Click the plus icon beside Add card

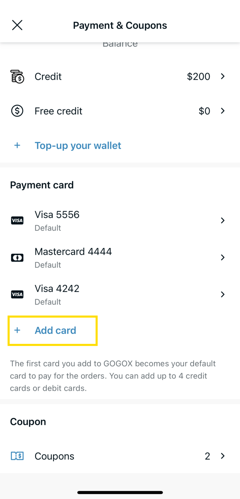17,330
